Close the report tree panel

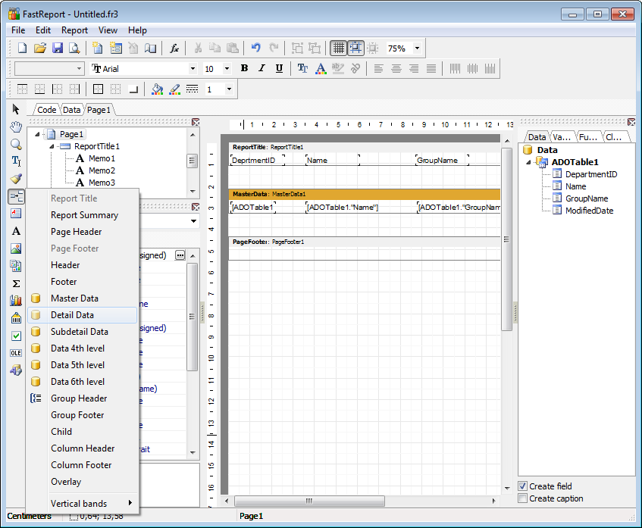pos(196,122)
